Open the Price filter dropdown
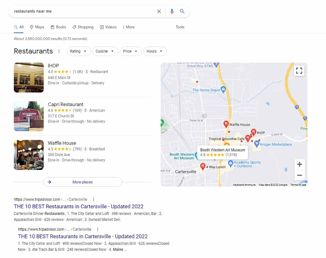Image resolution: width=326 pixels, height=258 pixels. [131, 51]
